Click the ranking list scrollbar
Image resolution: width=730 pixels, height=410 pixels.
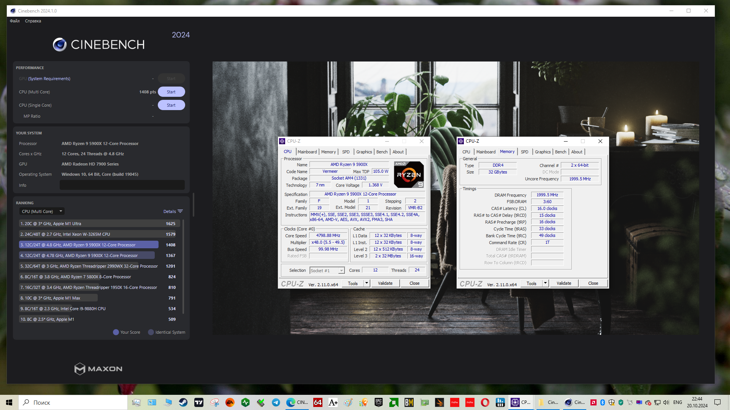pos(183,266)
